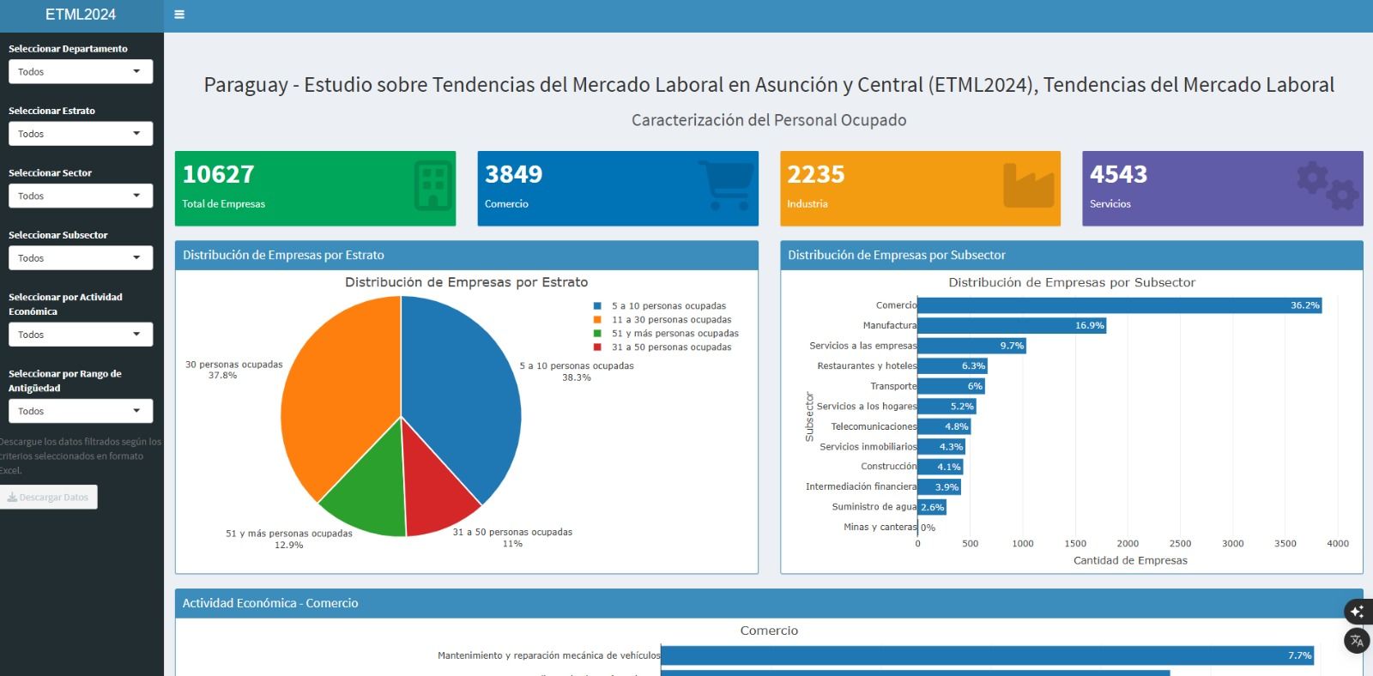
Task: Click the hamburger sidebar toggle icon
Action: (x=179, y=15)
